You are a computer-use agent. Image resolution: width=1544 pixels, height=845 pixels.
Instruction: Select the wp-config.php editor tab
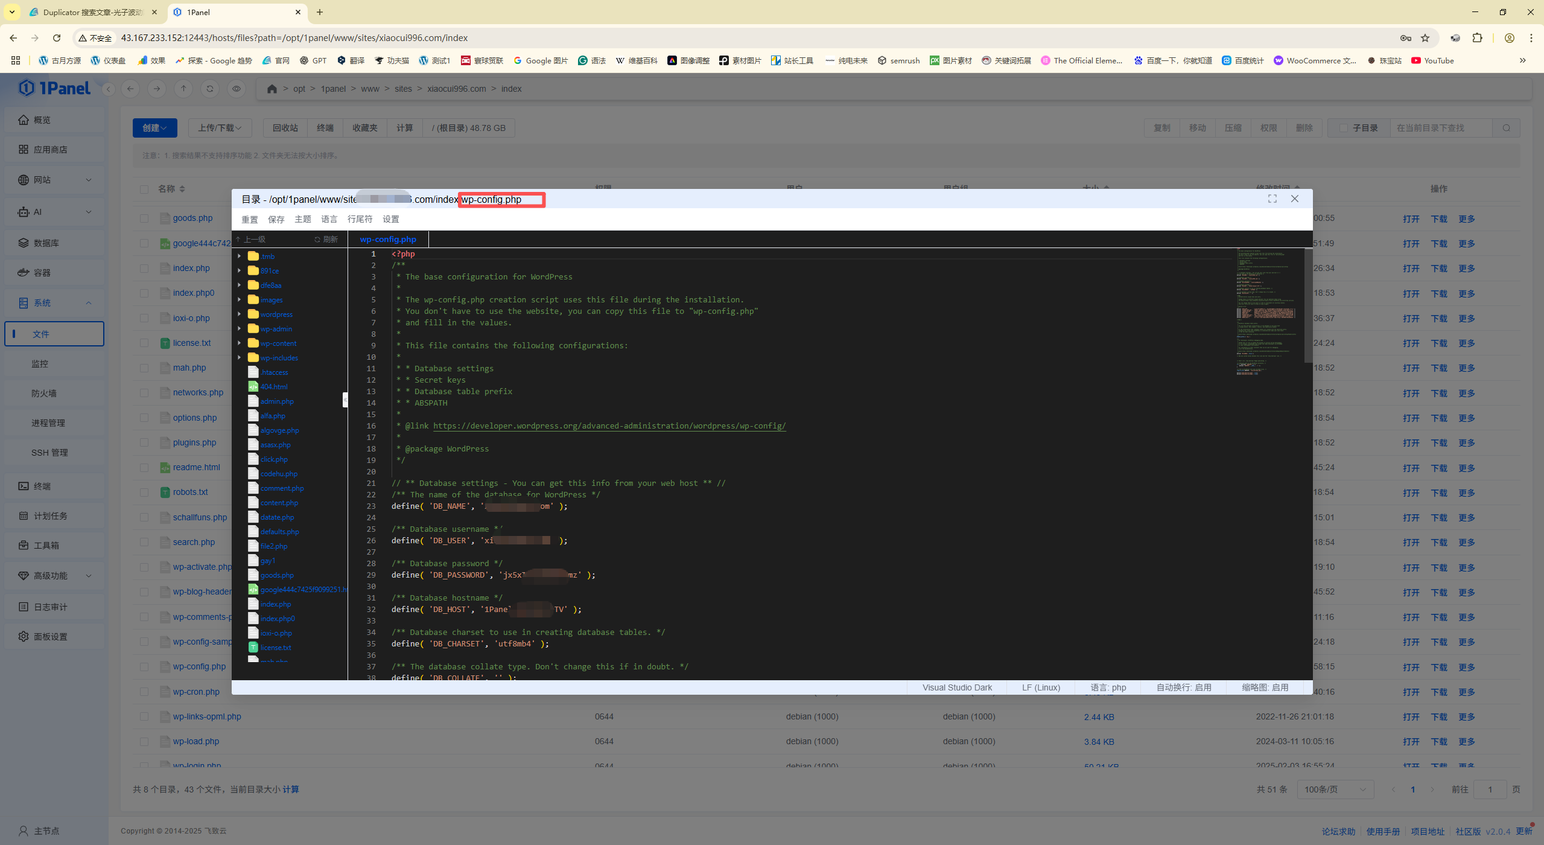pos(388,239)
